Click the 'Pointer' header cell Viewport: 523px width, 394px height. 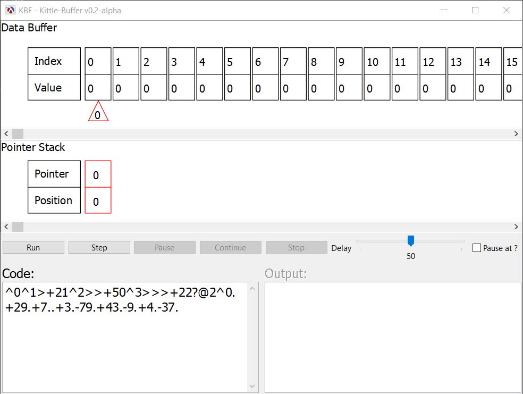click(54, 174)
